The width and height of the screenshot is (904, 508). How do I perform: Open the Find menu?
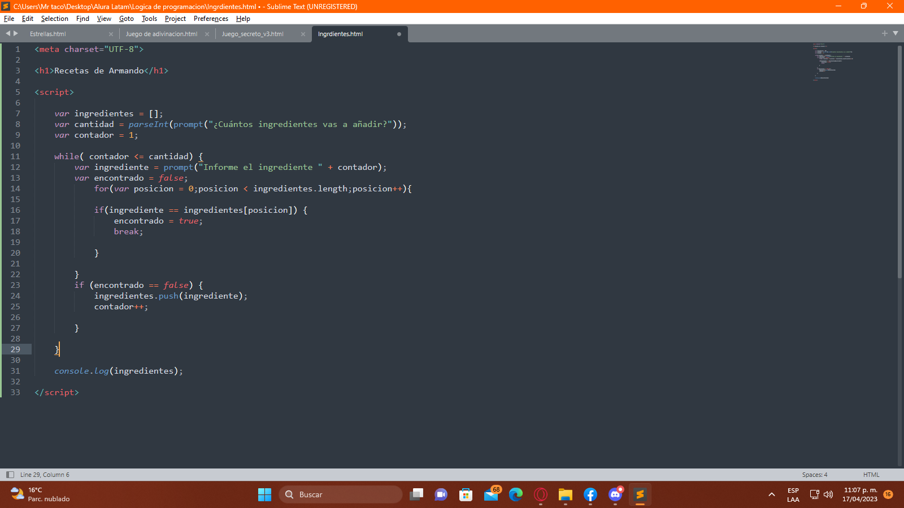(82, 19)
